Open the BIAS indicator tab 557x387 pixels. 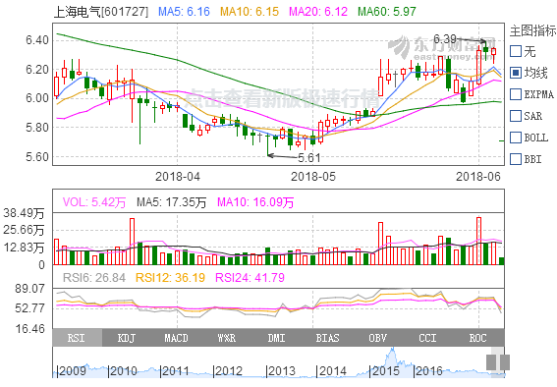click(327, 338)
